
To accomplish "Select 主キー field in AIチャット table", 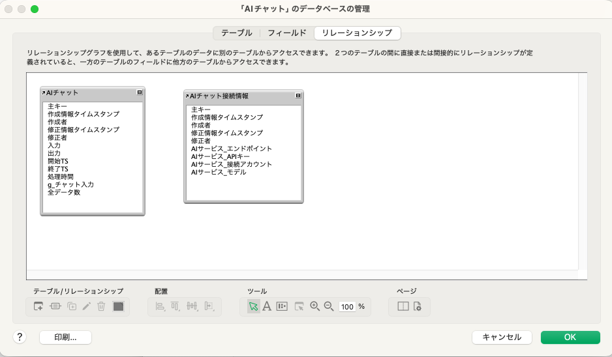I will point(57,106).
